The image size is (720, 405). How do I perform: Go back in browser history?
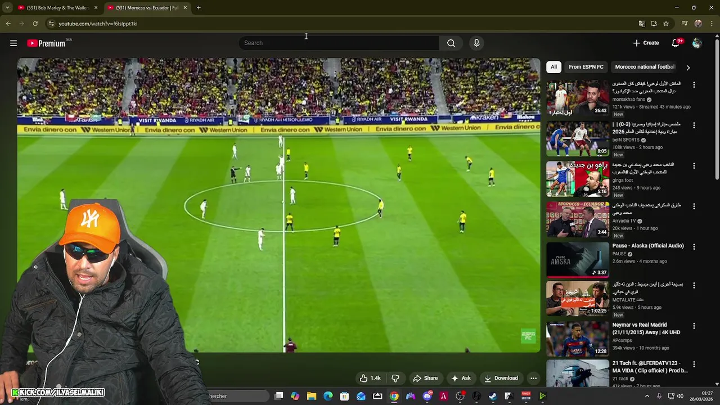(8, 24)
